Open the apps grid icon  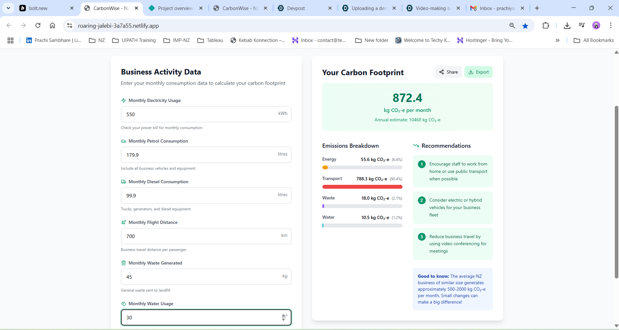(10, 40)
